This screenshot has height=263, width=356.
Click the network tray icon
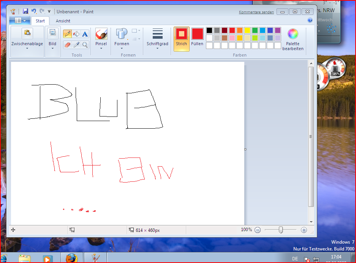click(316, 260)
